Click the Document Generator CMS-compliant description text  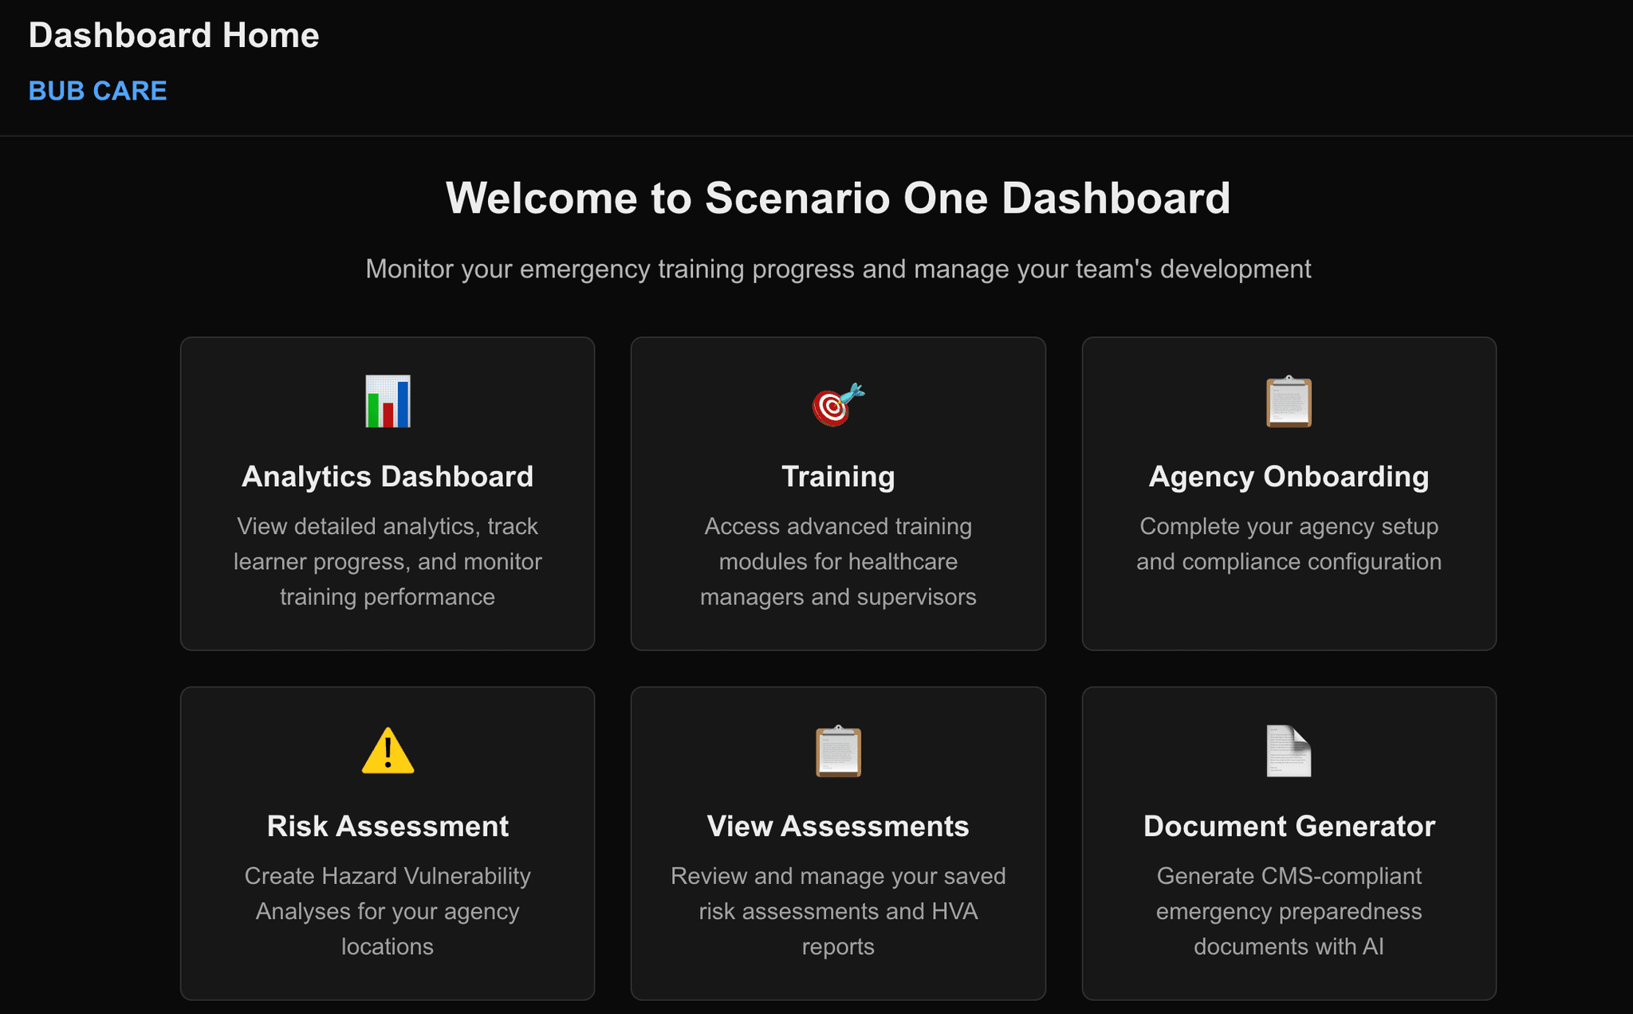pyautogui.click(x=1289, y=910)
